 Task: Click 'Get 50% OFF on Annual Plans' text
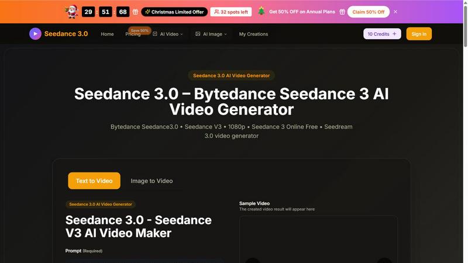302,12
